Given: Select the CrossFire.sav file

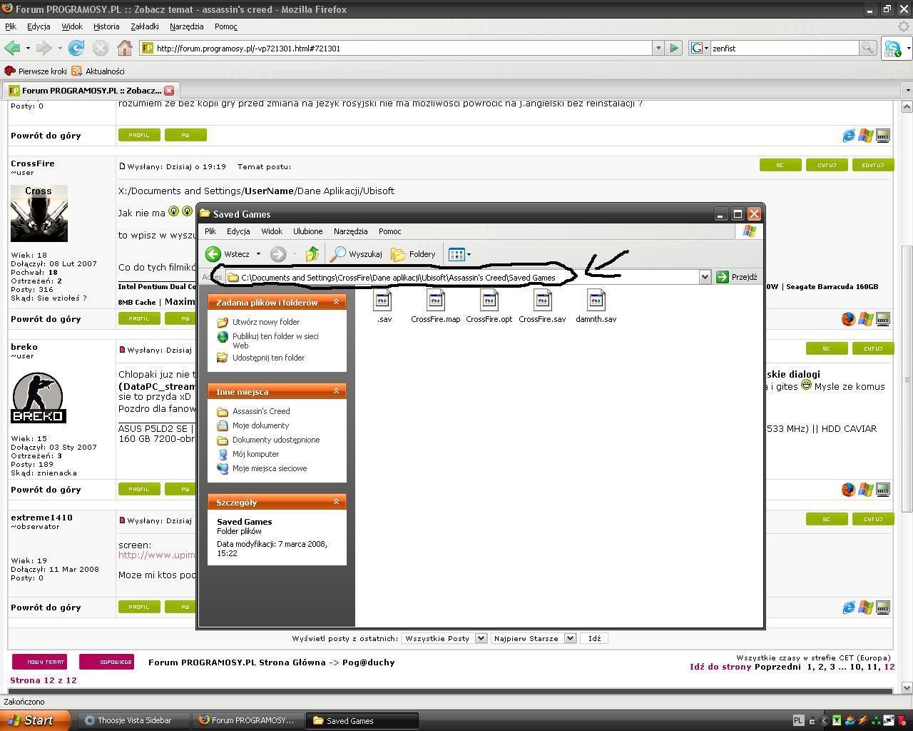Looking at the screenshot, I should pyautogui.click(x=543, y=307).
